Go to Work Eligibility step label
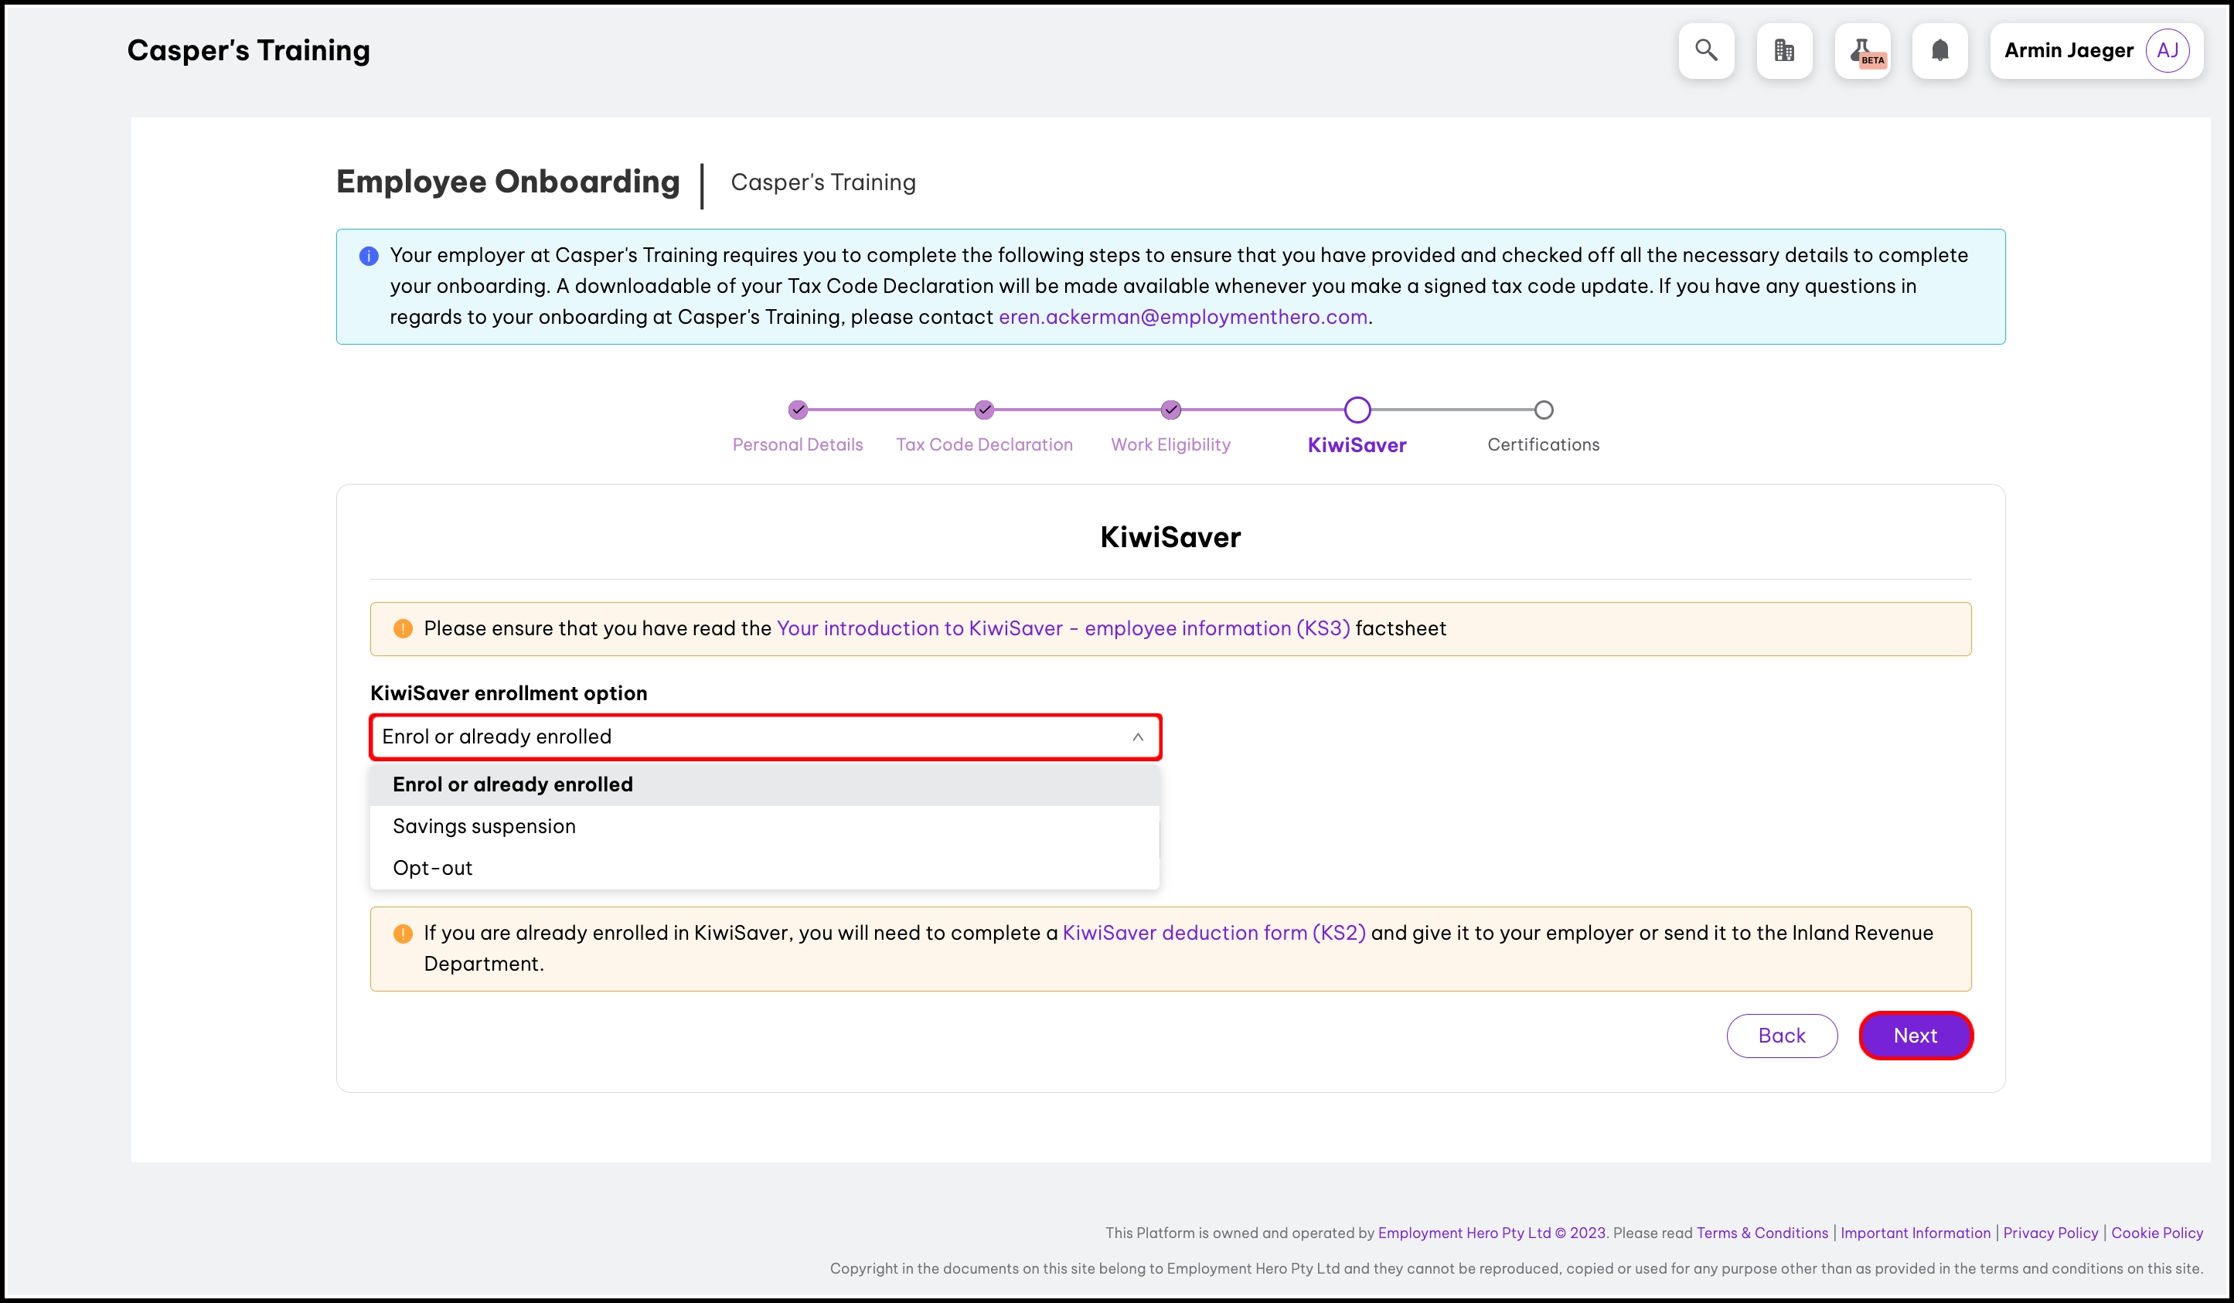Screen dimensions: 2234x1303 (1170, 444)
